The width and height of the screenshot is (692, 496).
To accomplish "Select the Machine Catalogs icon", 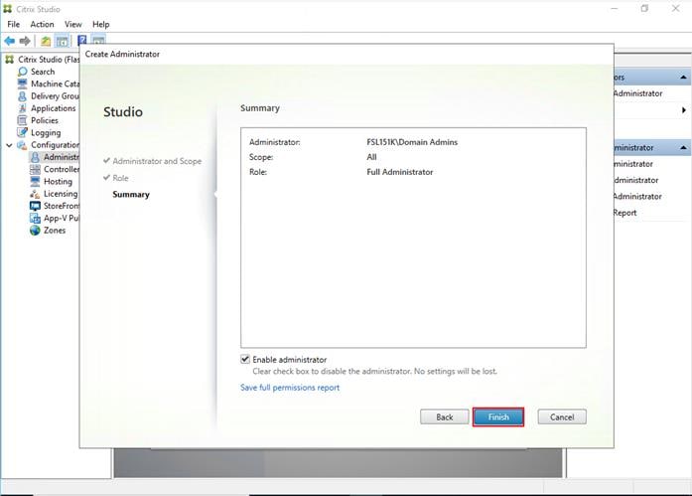I will pos(23,83).
